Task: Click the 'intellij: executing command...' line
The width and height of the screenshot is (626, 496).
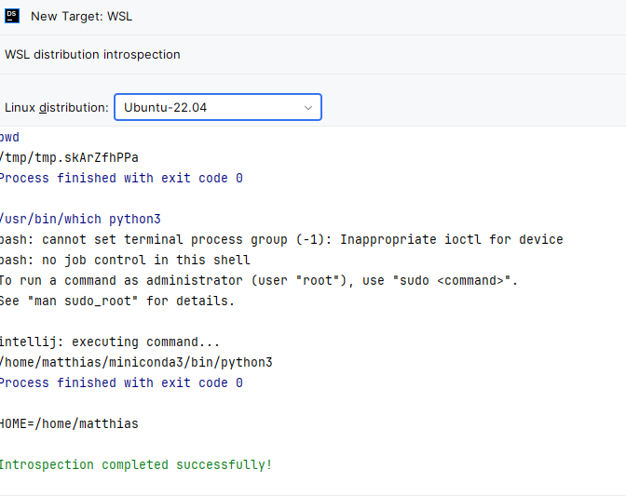Action: (x=110, y=342)
